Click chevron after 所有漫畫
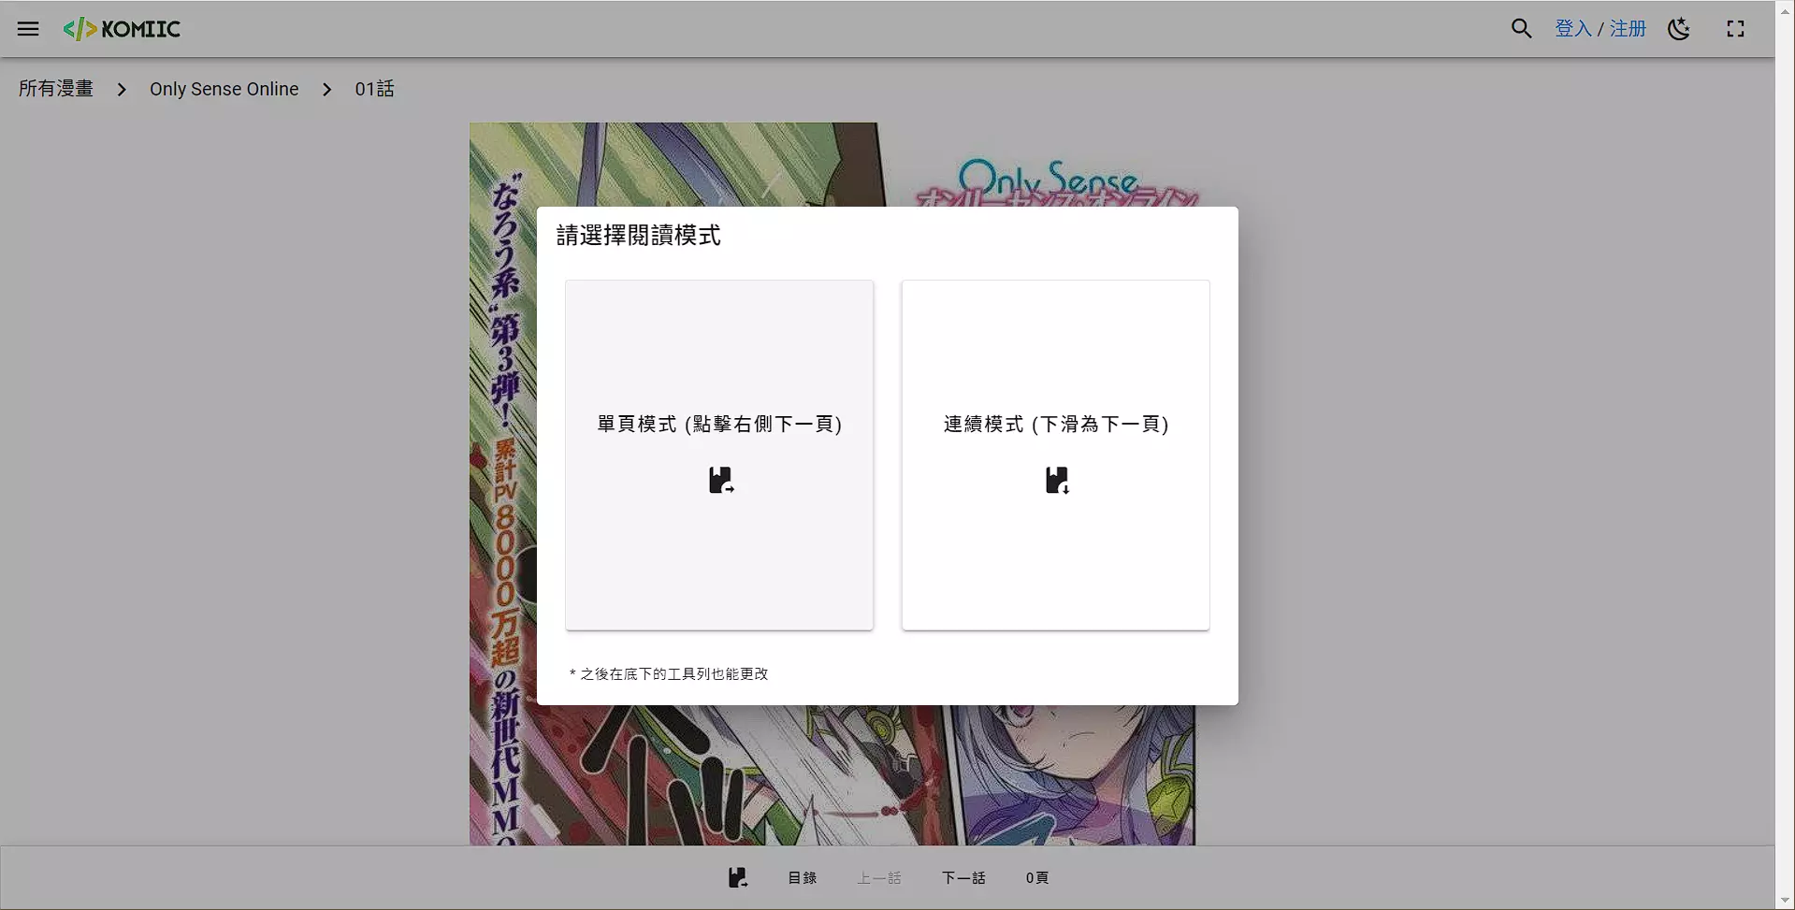Viewport: 1795px width, 910px height. point(122,89)
